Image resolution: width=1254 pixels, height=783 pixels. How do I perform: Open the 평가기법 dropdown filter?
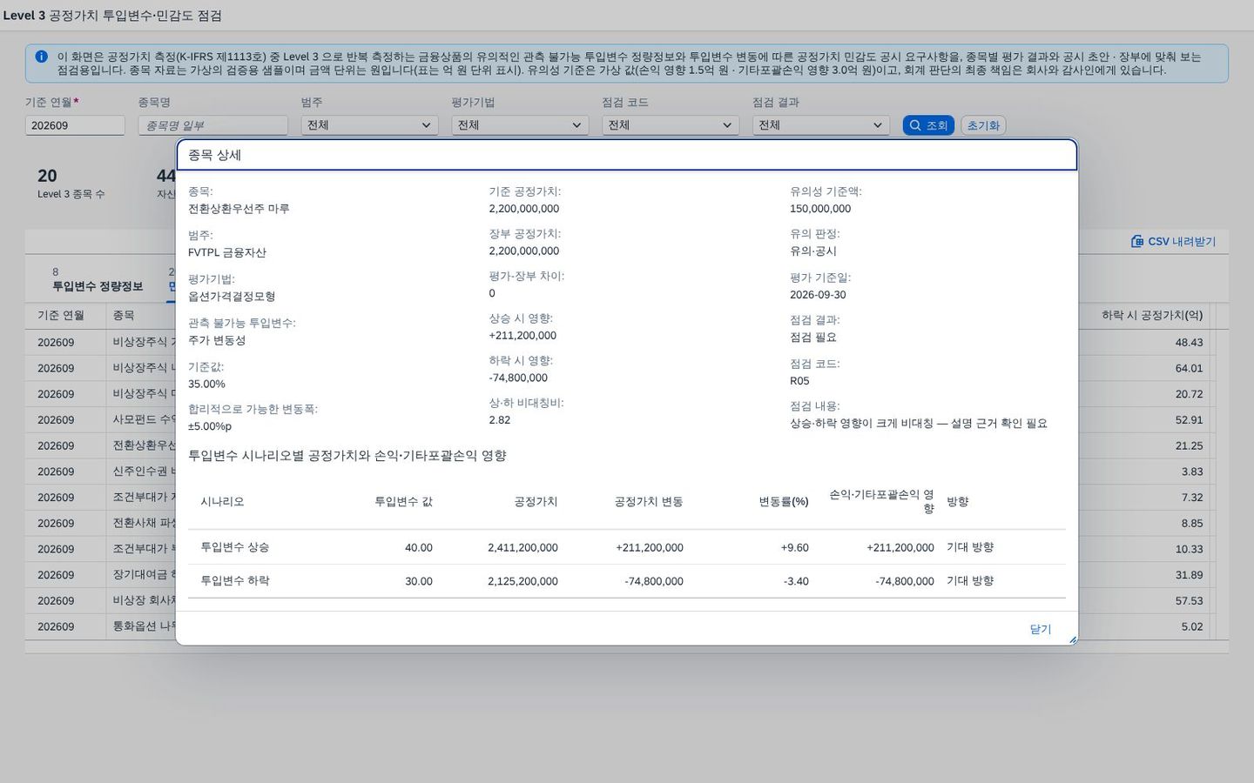click(520, 125)
